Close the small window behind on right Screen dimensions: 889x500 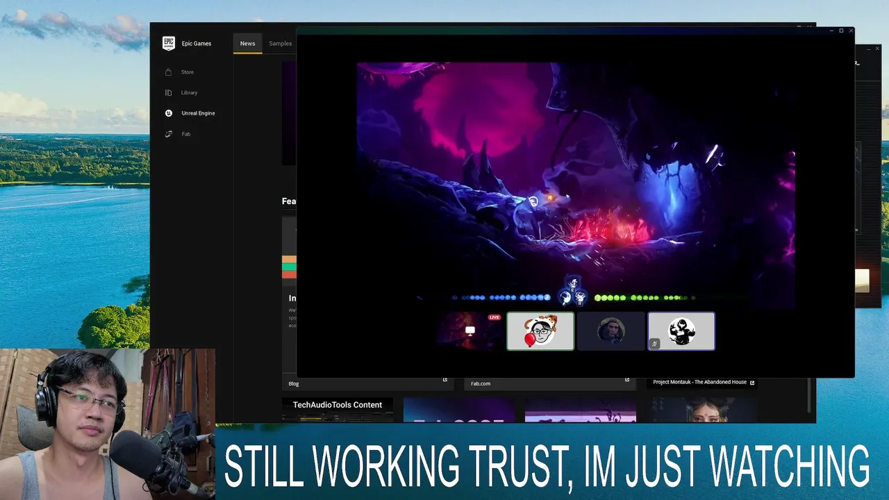[878, 49]
